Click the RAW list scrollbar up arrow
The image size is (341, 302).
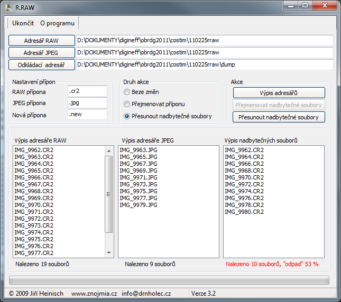[109, 150]
